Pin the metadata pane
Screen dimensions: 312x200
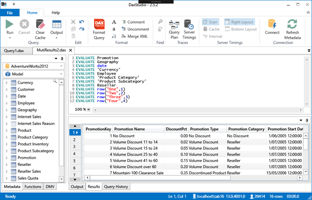click(62, 58)
